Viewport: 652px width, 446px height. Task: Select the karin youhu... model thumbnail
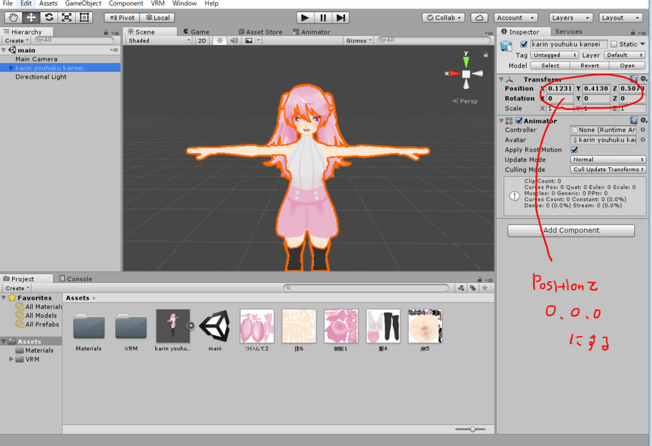pos(173,326)
